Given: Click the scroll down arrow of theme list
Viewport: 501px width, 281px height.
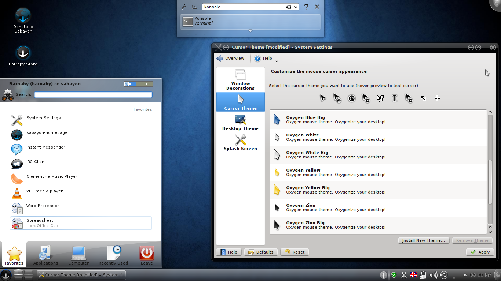Looking at the screenshot, I should point(490,231).
